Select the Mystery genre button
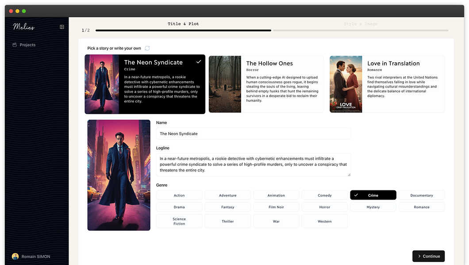 [373, 207]
